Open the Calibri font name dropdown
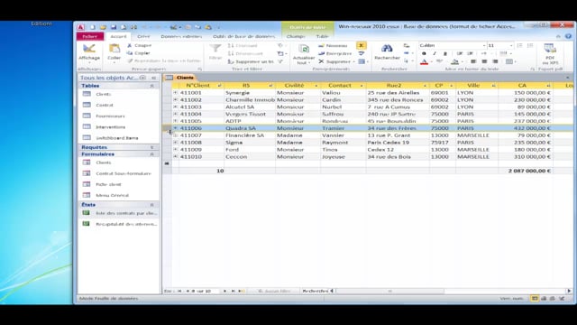The height and width of the screenshot is (325, 577). point(453,45)
